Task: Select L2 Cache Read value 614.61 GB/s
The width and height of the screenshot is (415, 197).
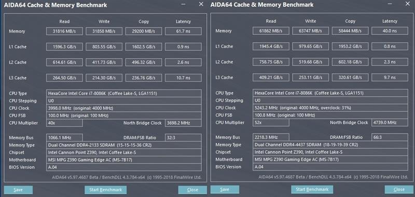Action: tap(64, 62)
